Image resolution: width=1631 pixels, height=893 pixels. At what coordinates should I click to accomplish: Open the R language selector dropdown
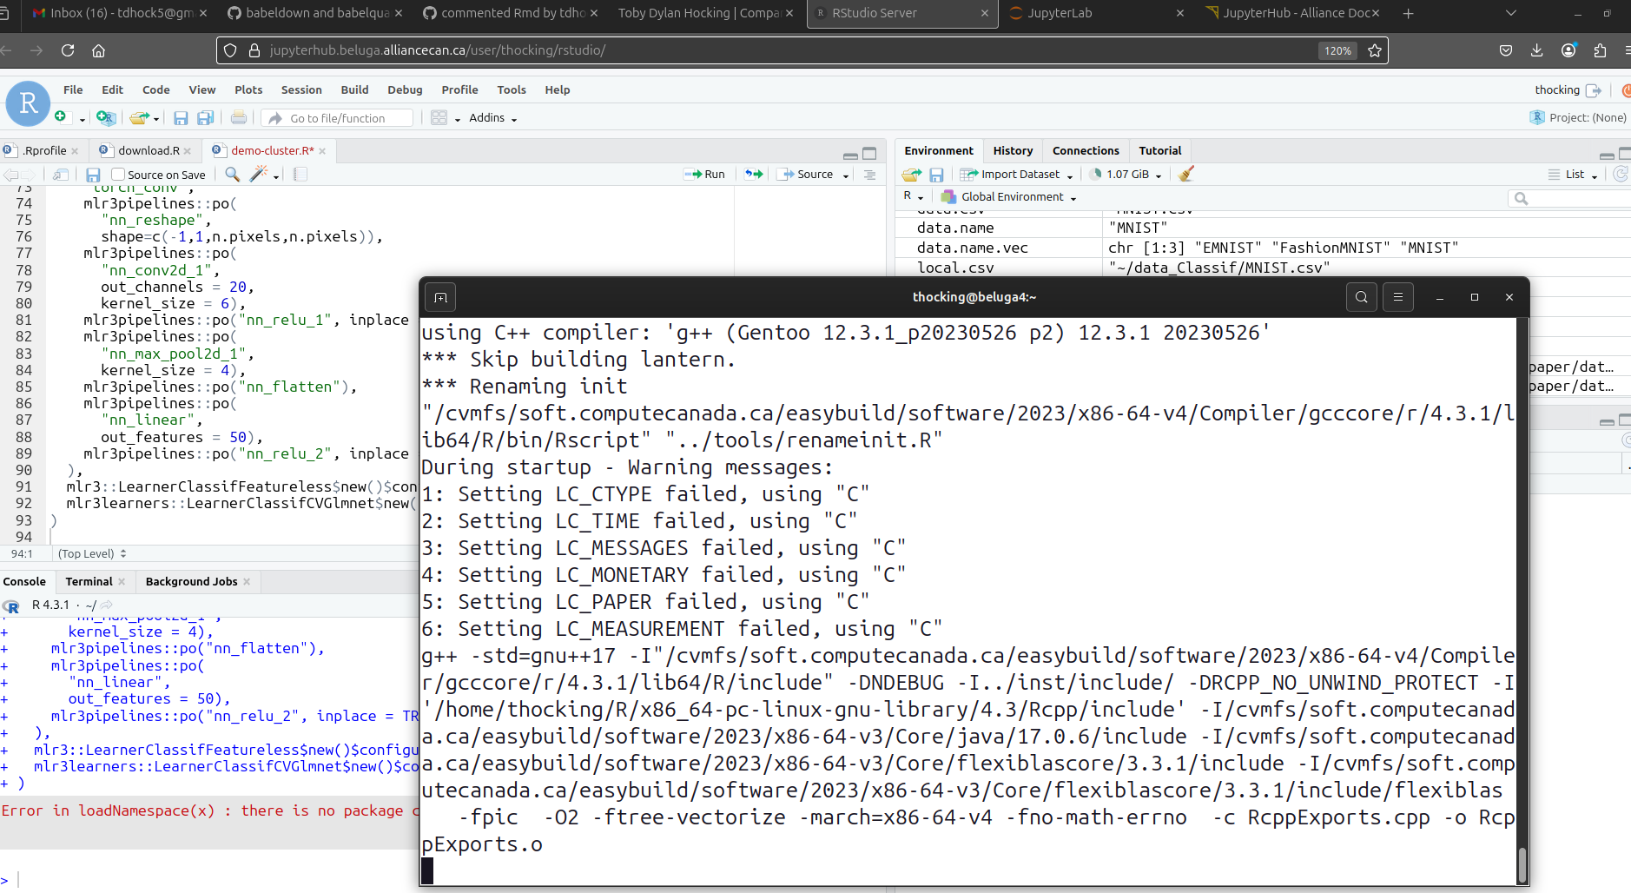[x=913, y=196]
